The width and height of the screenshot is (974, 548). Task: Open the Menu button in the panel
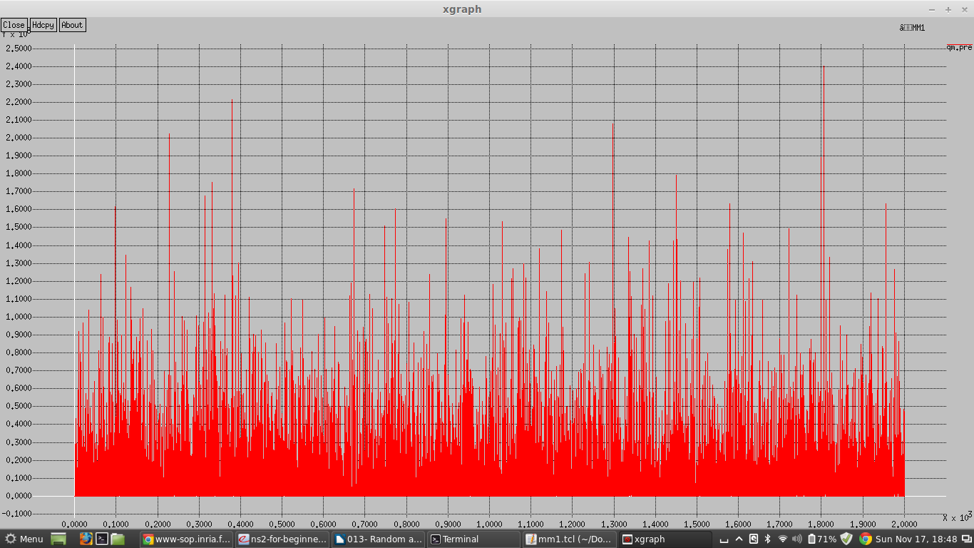tap(24, 539)
